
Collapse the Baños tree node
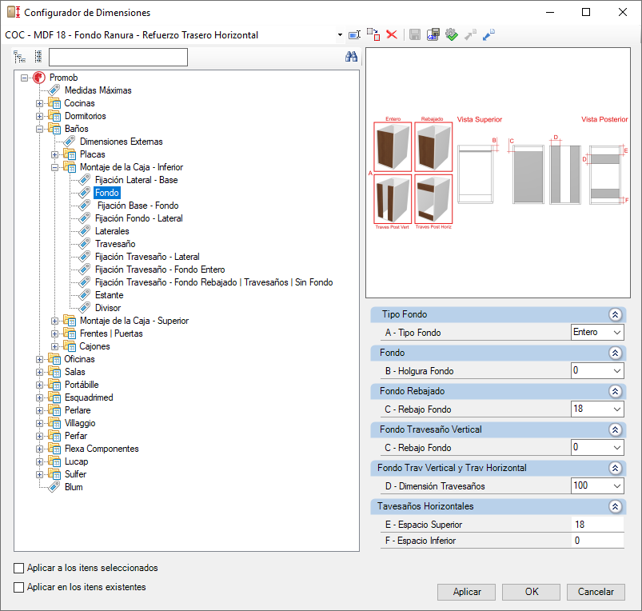pyautogui.click(x=39, y=129)
